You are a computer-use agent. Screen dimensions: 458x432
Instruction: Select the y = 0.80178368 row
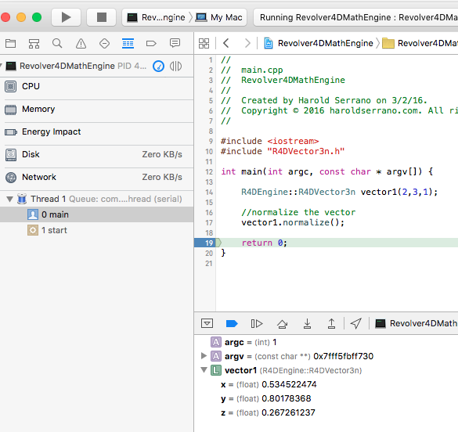coord(326,398)
